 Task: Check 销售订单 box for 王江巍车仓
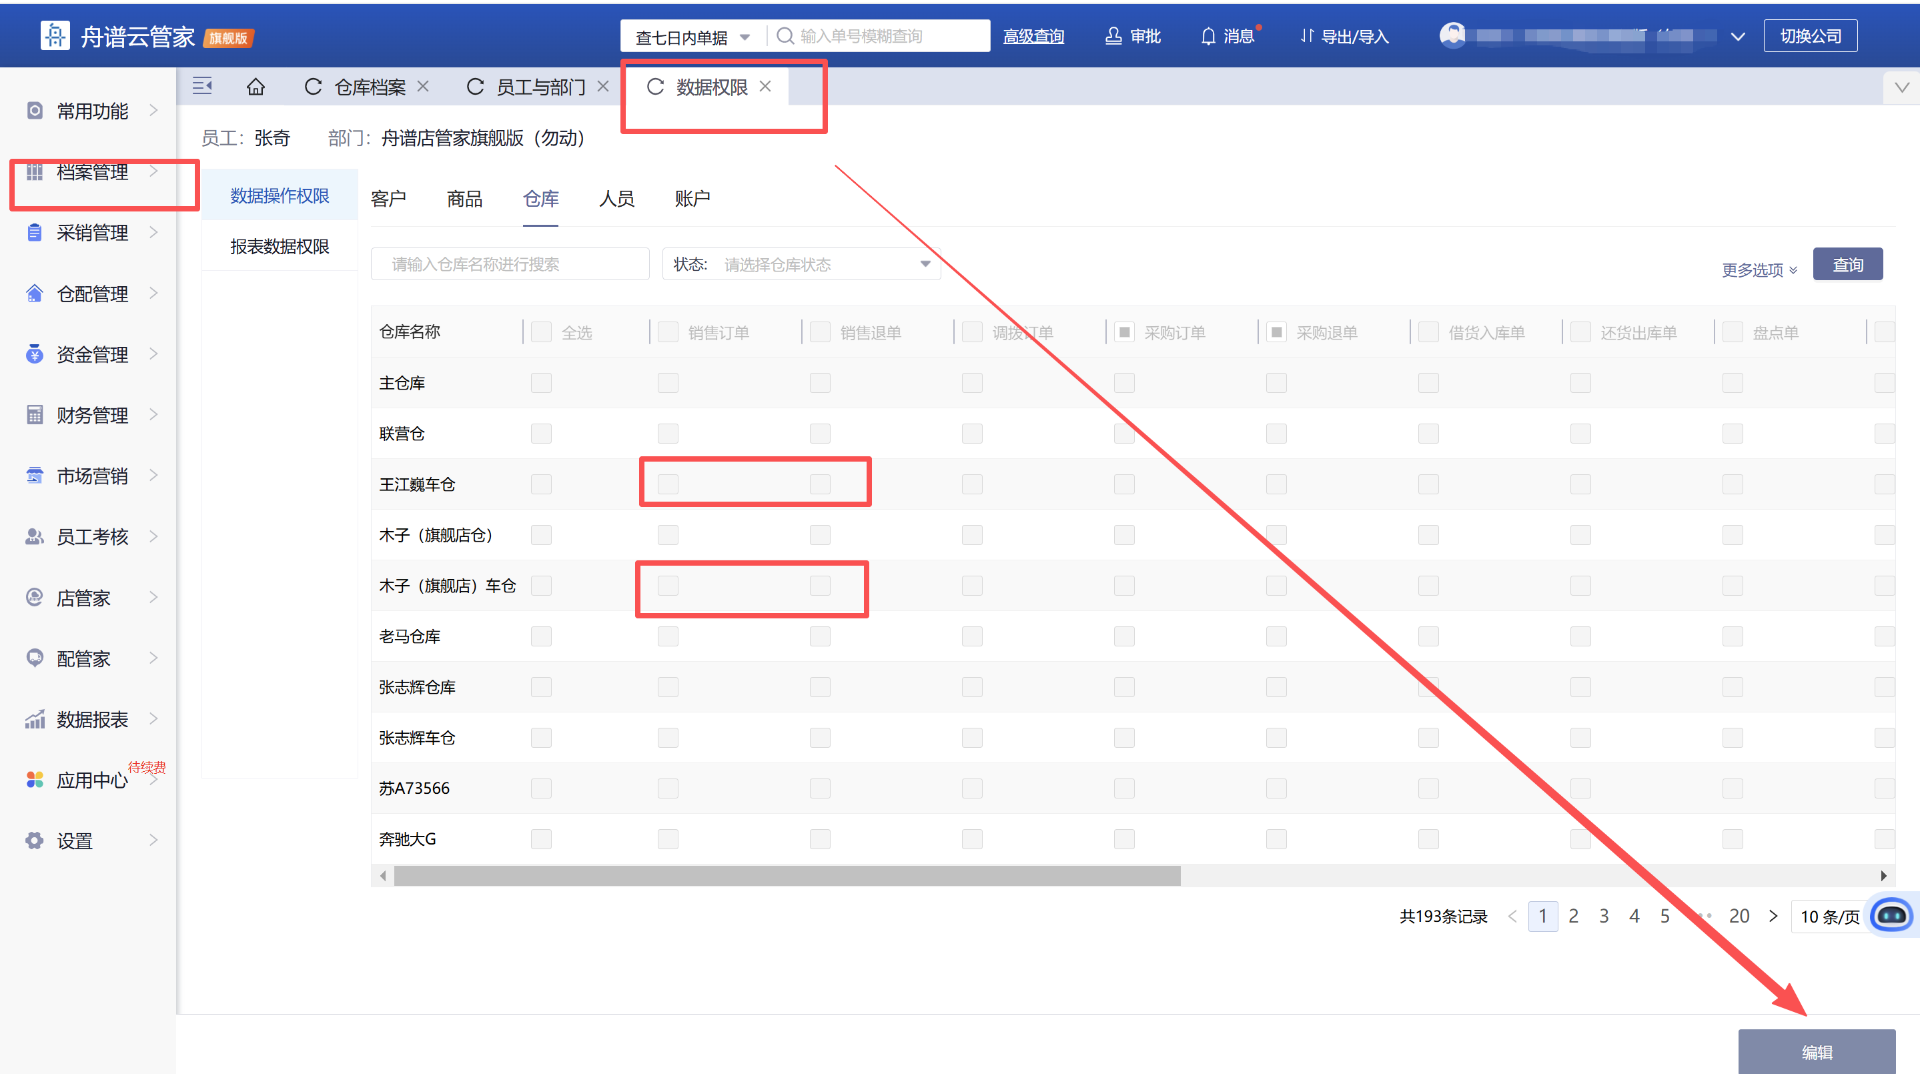tap(668, 484)
